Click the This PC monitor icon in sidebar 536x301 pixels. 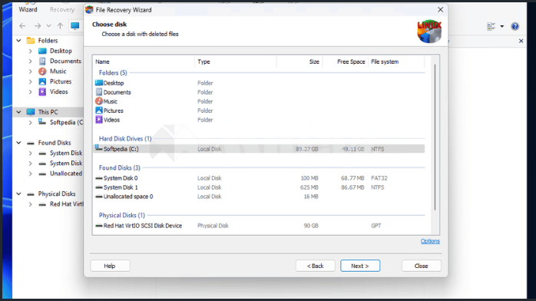pyautogui.click(x=31, y=111)
